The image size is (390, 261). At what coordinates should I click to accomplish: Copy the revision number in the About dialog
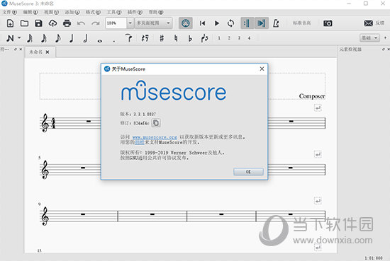[156, 123]
